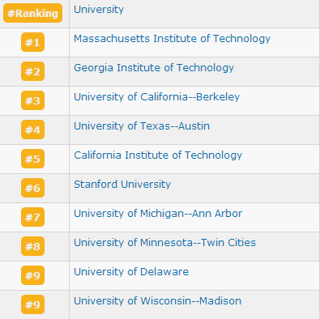The image size is (320, 319).
Task: Click the orange #Ranking header badge
Action: (x=32, y=13)
